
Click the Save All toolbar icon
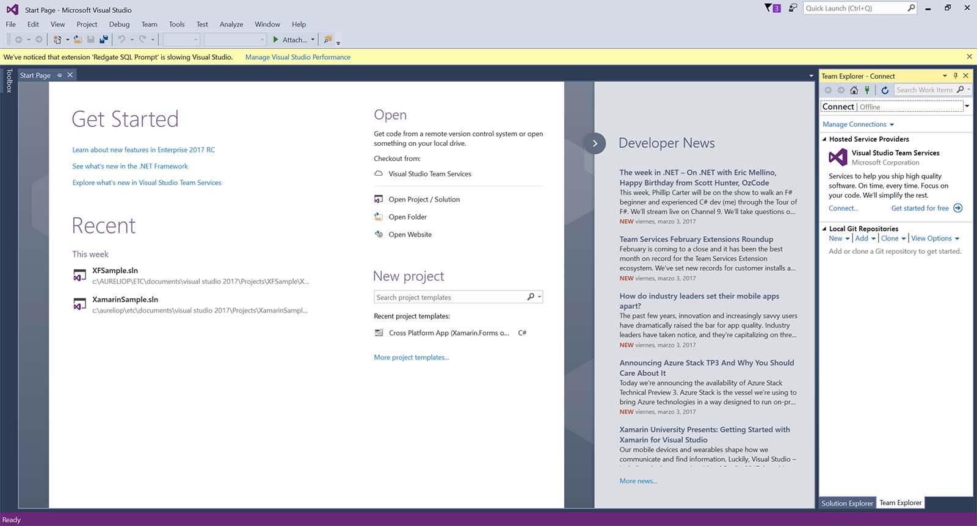pos(104,40)
